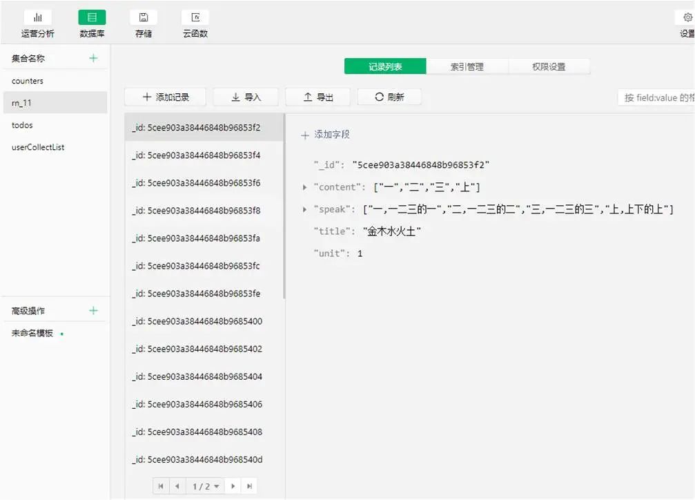
Task: Go to previous page of records
Action: [x=177, y=486]
